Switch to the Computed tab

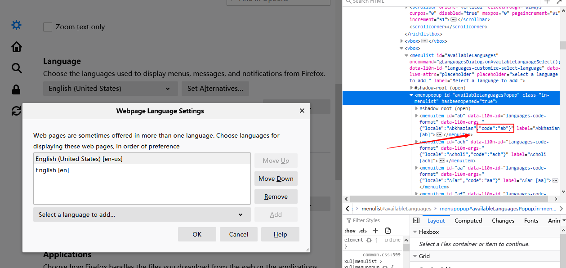pos(468,221)
